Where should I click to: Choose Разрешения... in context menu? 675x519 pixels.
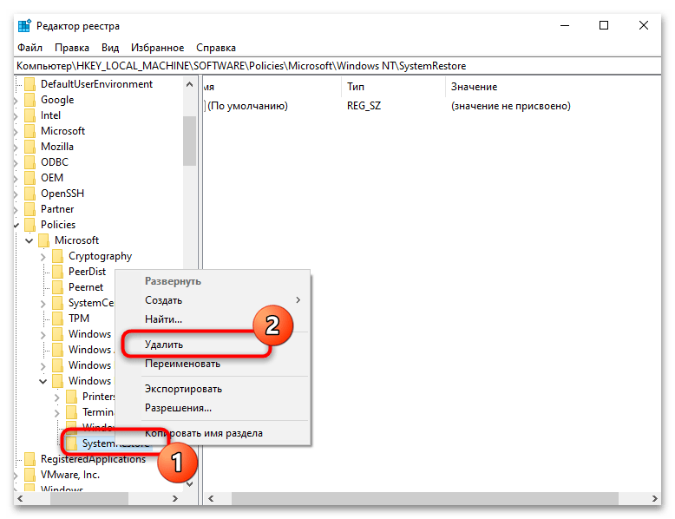point(178,407)
